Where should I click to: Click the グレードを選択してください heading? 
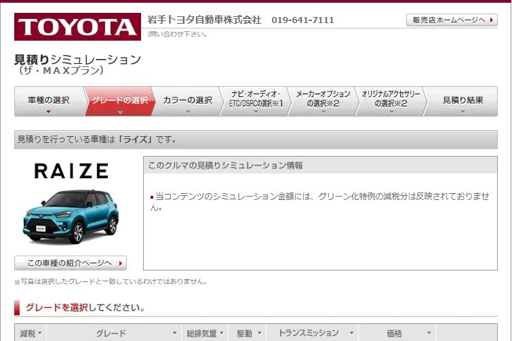[85, 307]
